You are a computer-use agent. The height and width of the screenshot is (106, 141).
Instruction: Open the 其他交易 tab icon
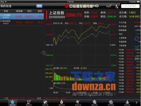pos(127,103)
